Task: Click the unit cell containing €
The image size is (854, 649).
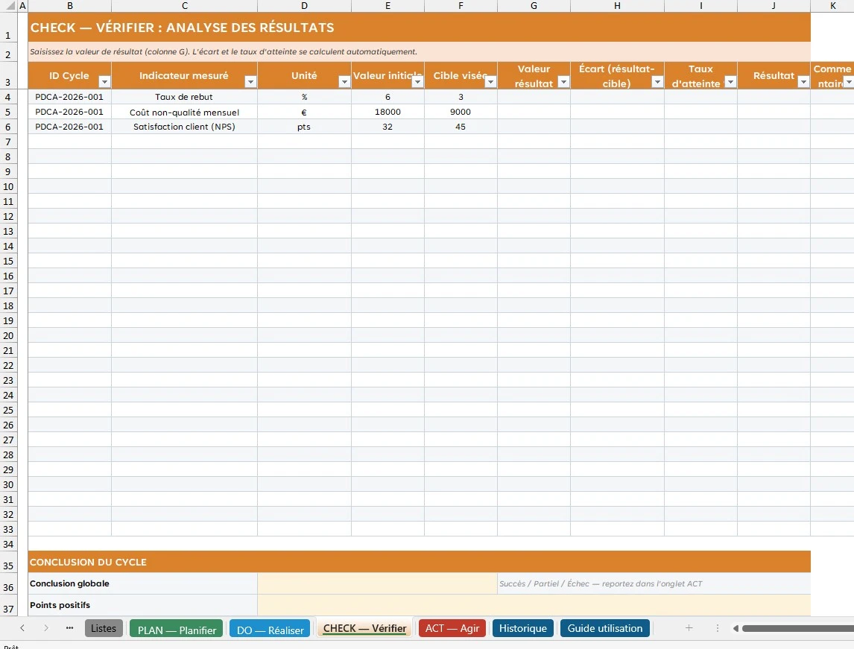Action: [304, 113]
